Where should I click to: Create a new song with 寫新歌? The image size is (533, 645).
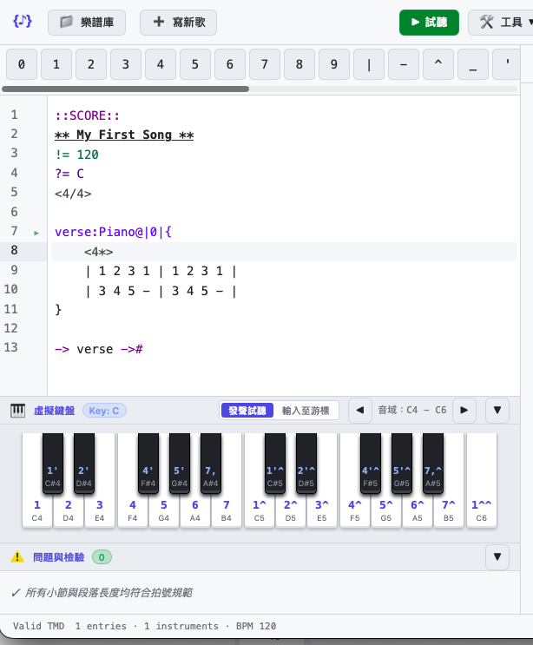[x=178, y=23]
